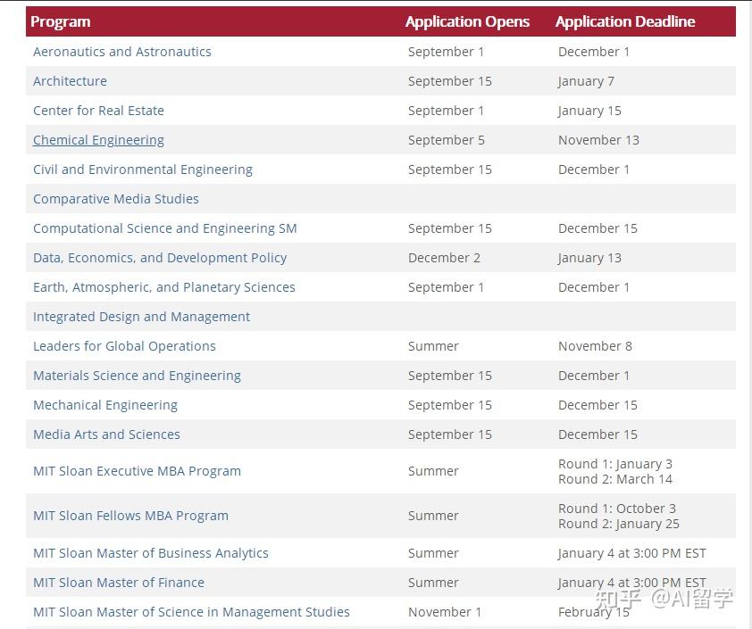752x629 pixels.
Task: Click the Architecture program link
Action: 70,81
